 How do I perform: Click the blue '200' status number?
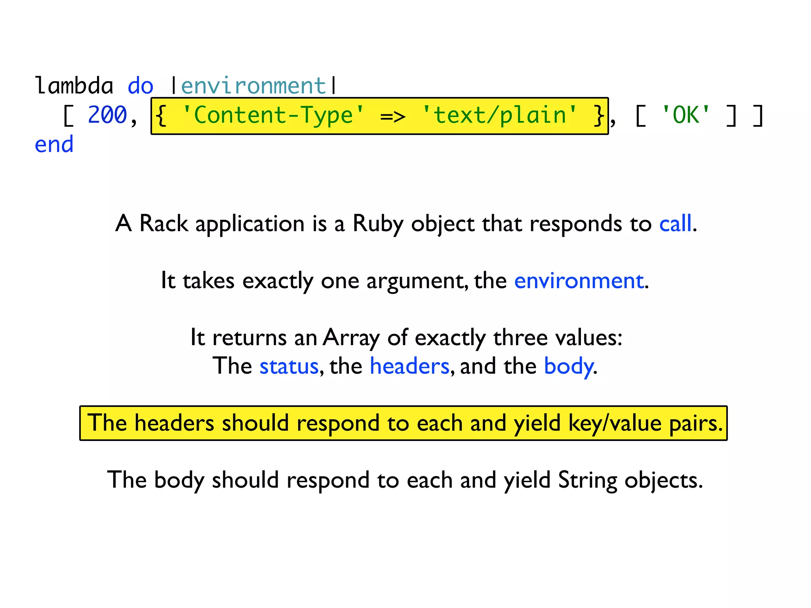(x=107, y=115)
